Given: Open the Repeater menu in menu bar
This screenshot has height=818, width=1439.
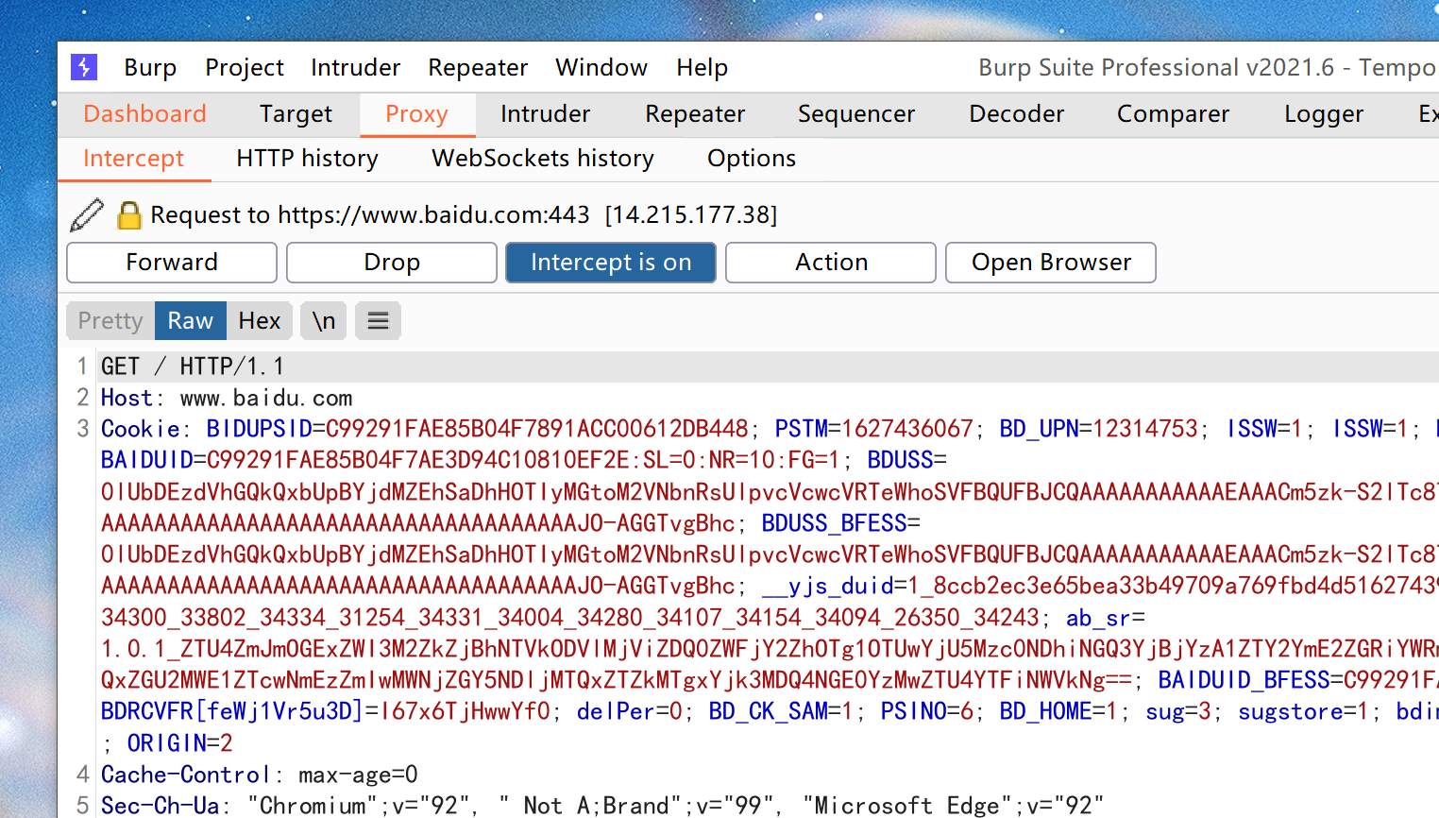Looking at the screenshot, I should (x=478, y=68).
